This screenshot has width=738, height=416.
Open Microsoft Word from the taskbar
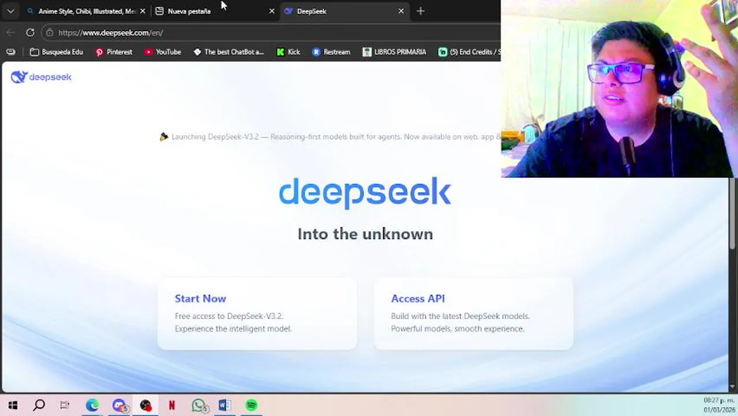[x=225, y=406]
